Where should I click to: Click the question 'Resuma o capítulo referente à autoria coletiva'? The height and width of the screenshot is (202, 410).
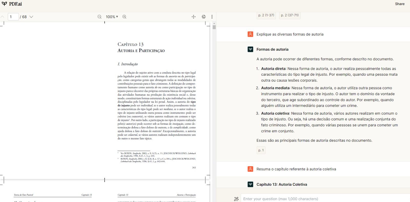[x=296, y=169]
